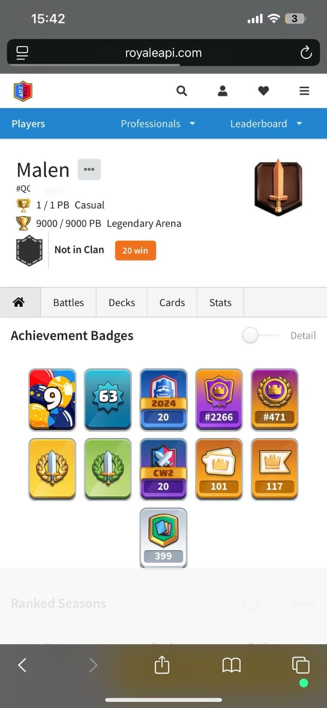
Task: Open favorites heart icon
Action: pos(264,91)
